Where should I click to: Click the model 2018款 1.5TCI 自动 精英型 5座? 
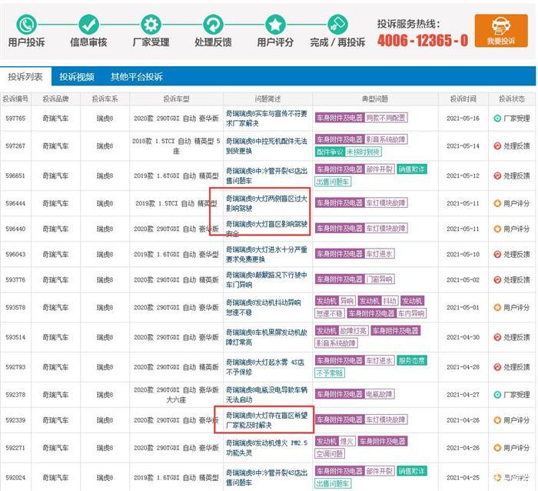pyautogui.click(x=176, y=146)
